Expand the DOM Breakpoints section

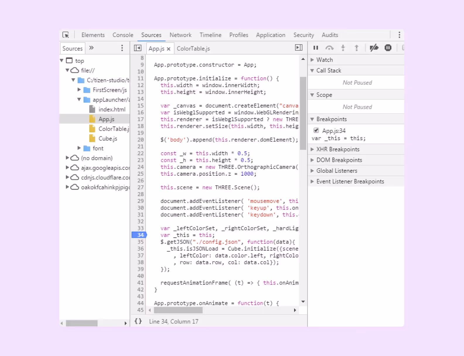click(x=312, y=160)
